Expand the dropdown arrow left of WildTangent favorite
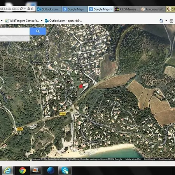The image size is (175, 175). click(2, 21)
